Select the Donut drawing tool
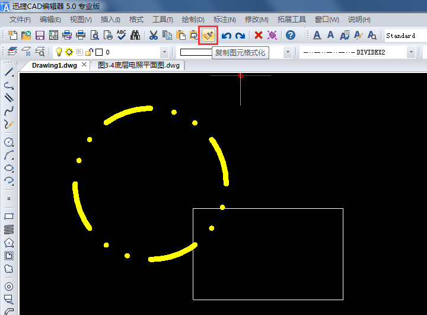This screenshot has width=427, height=315. point(9,287)
